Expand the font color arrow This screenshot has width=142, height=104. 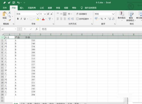[46, 19]
